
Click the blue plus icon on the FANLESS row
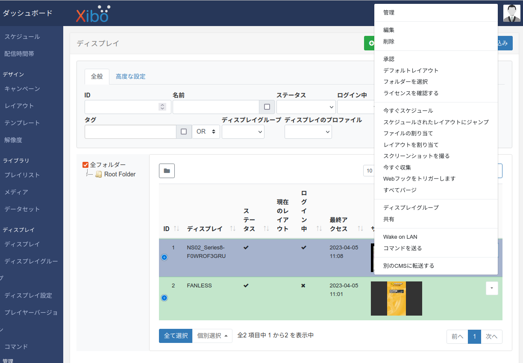click(x=164, y=298)
